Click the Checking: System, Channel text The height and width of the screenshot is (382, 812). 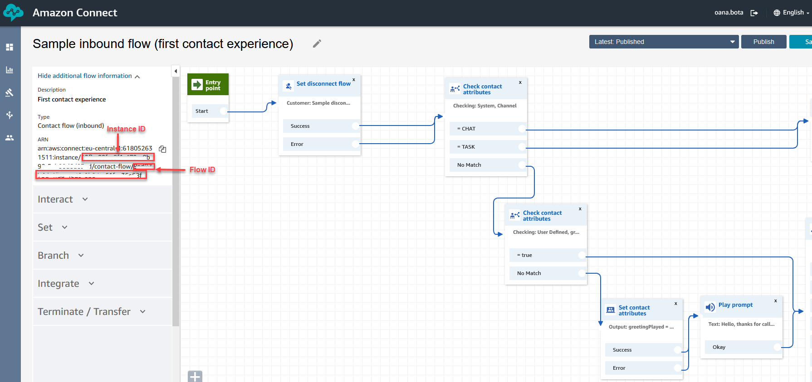(484, 106)
